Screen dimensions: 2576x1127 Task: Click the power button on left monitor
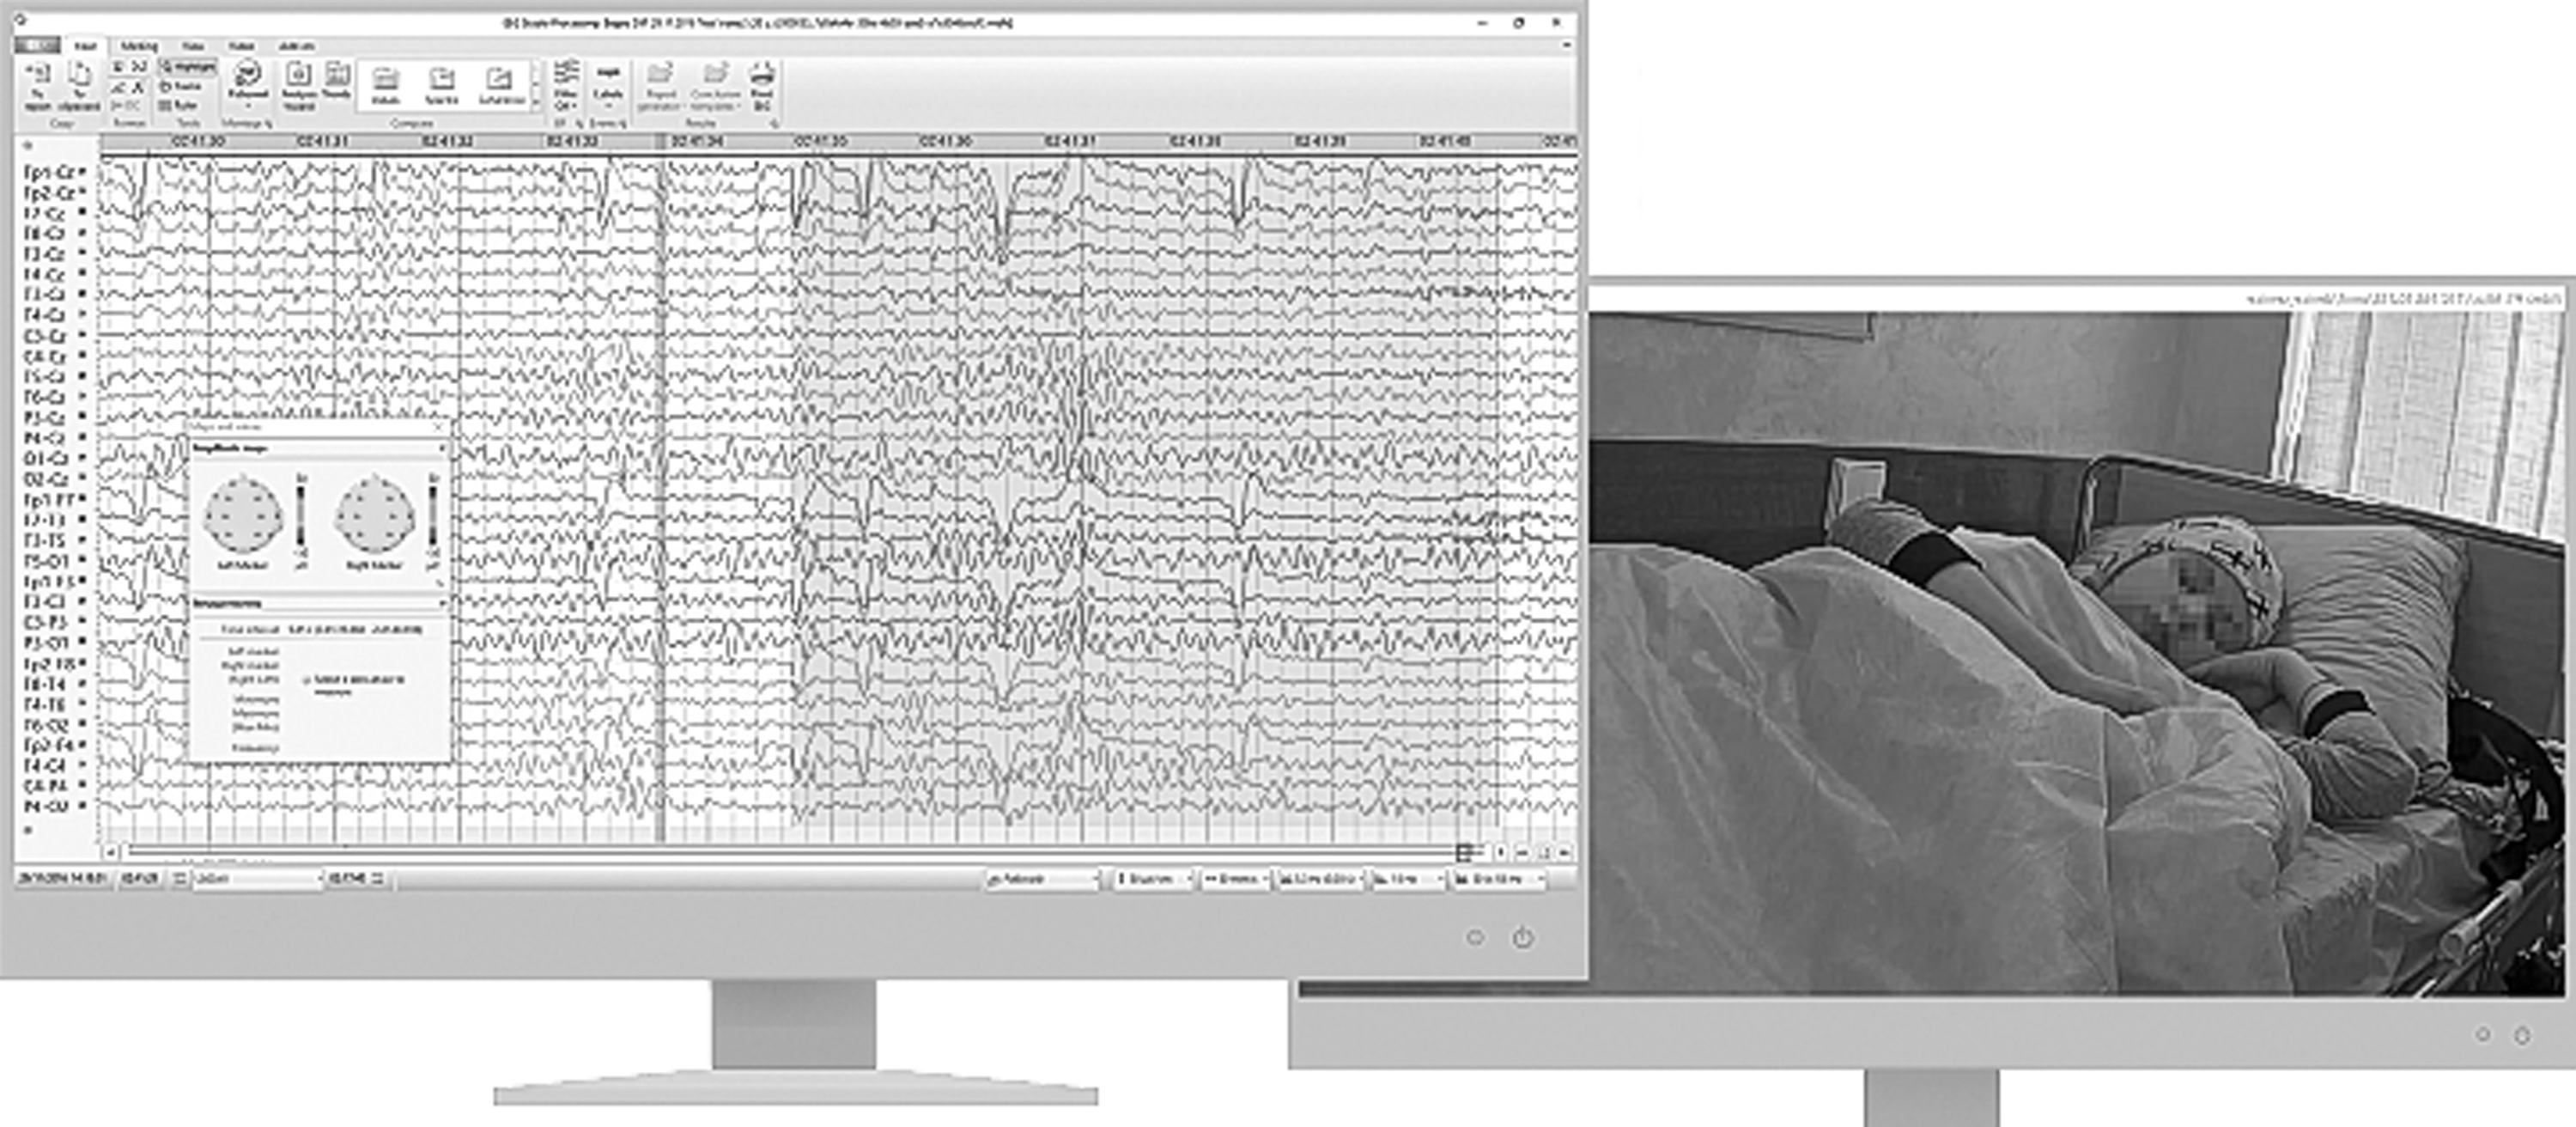point(1522,938)
